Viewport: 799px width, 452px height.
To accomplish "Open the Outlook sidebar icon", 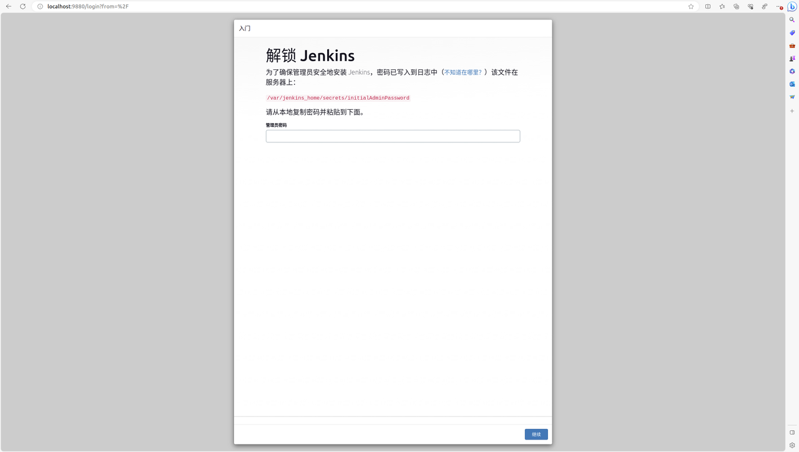I will click(791, 84).
